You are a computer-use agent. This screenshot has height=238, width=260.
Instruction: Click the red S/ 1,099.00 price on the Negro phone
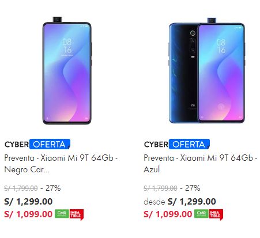[x=28, y=214]
